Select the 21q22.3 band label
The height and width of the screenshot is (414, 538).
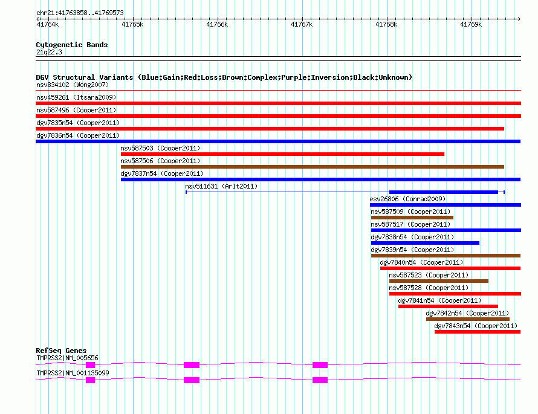pos(49,52)
